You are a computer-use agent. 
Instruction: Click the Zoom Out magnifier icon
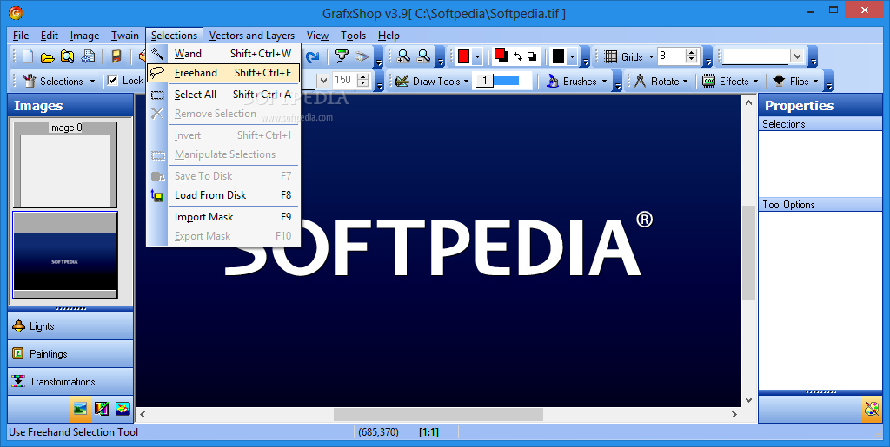click(x=424, y=56)
